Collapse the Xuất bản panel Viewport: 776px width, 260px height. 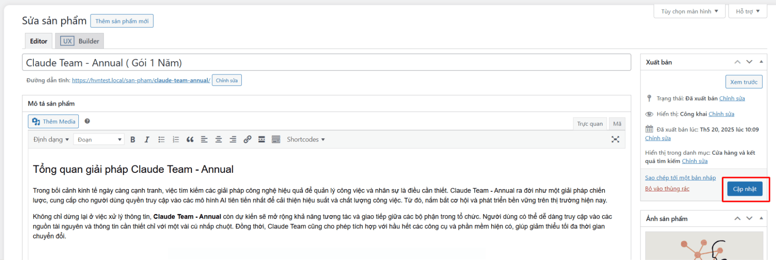pyautogui.click(x=761, y=62)
